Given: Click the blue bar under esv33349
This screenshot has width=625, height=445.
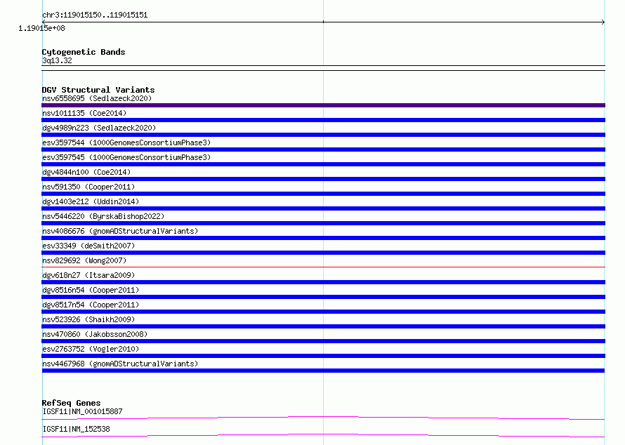Looking at the screenshot, I should [323, 253].
